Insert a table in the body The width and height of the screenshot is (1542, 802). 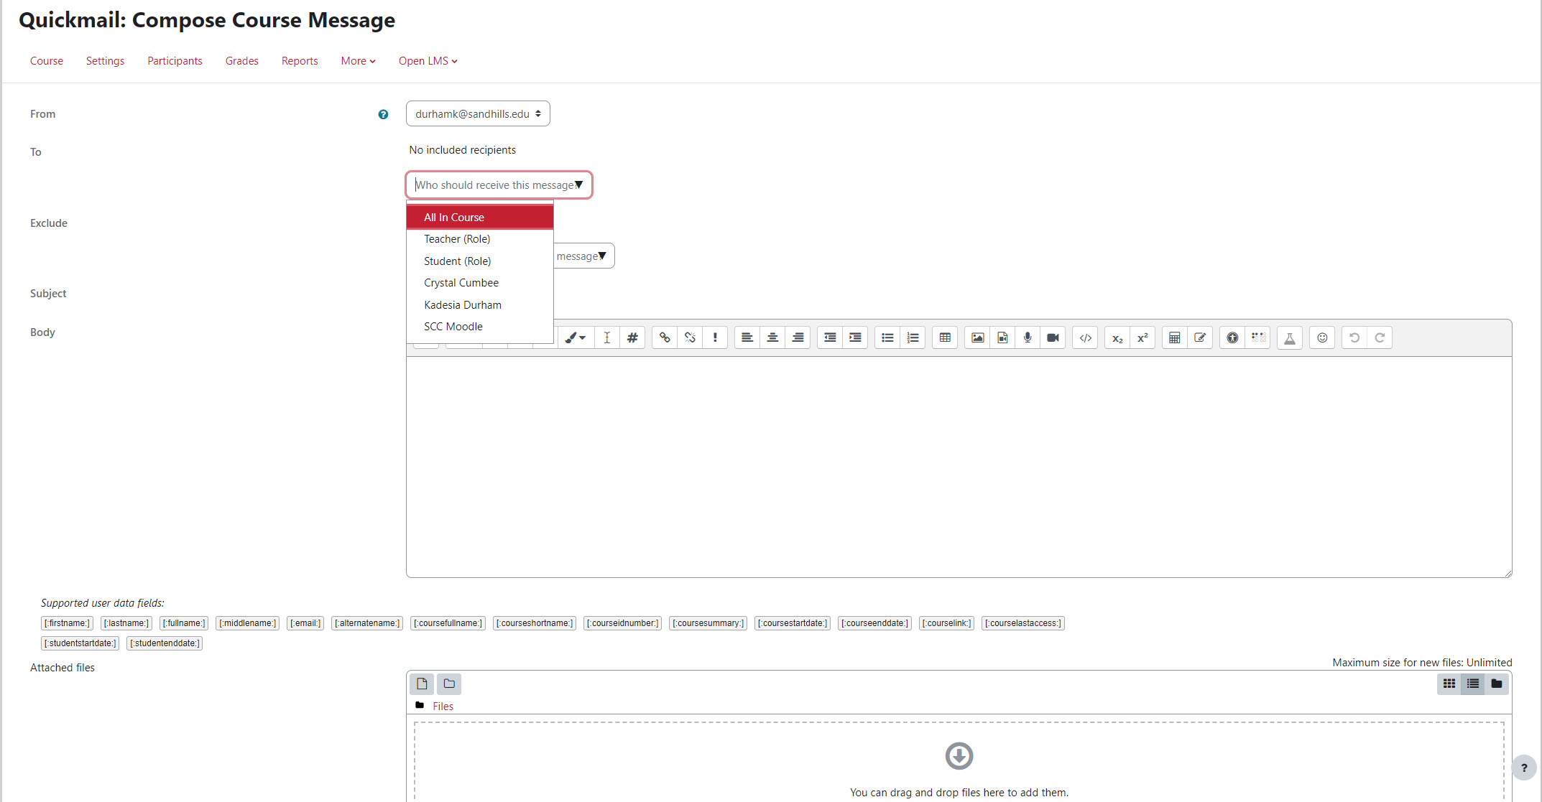[945, 337]
